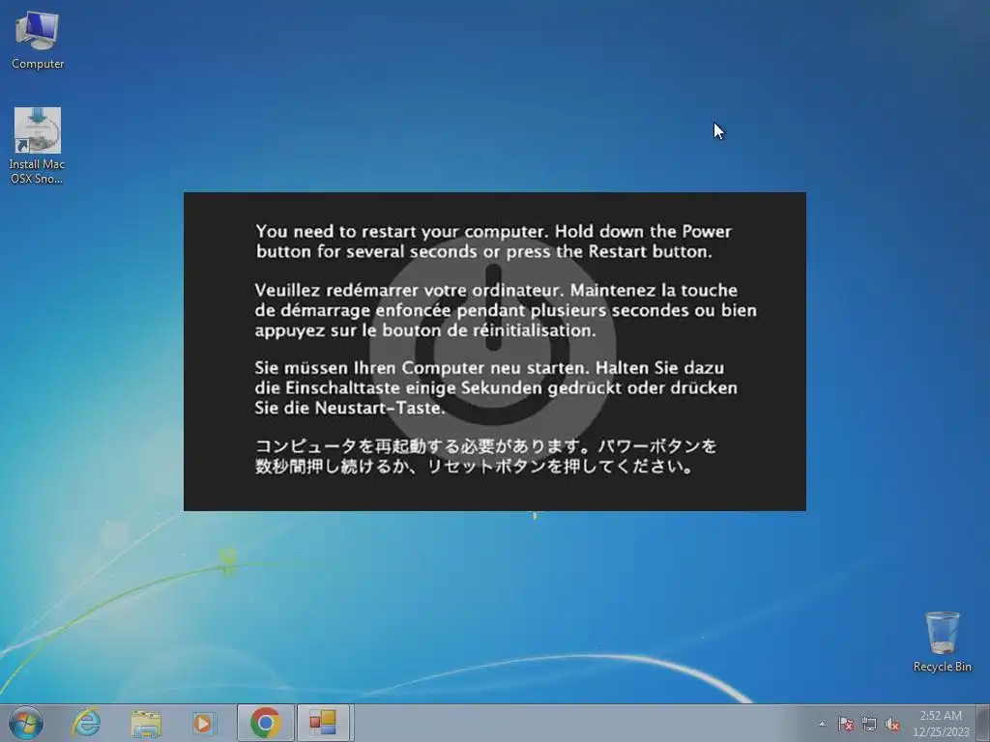
Task: Switch to the colored-squares app taskbar button
Action: tap(323, 723)
